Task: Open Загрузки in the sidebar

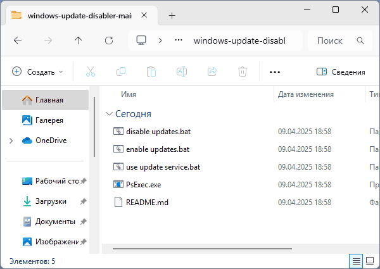Action: coord(46,201)
